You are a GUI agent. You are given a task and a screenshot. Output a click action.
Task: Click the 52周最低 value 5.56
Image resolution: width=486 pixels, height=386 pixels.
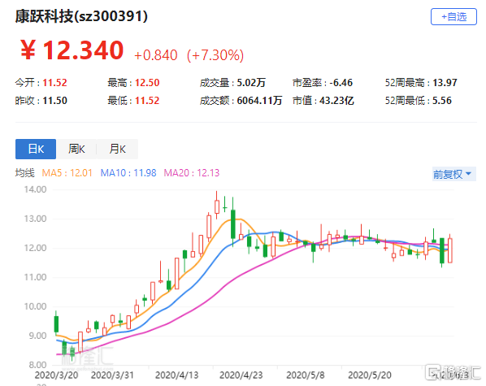tap(442, 101)
